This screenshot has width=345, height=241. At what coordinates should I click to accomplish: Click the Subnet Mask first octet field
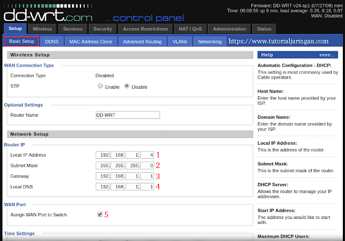pyautogui.click(x=102, y=165)
